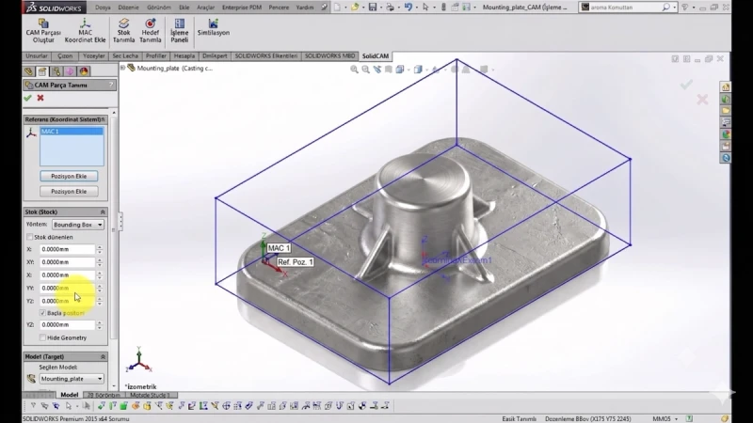Click the display style icon in viewport toolbar
Viewport: 753px width, 423px height.
click(x=418, y=70)
